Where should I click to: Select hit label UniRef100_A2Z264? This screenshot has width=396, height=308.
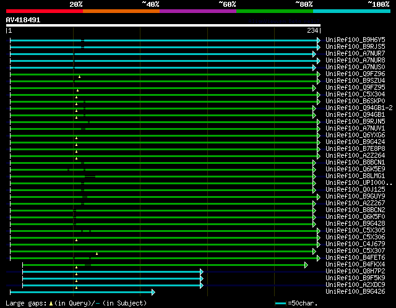tap(355, 156)
